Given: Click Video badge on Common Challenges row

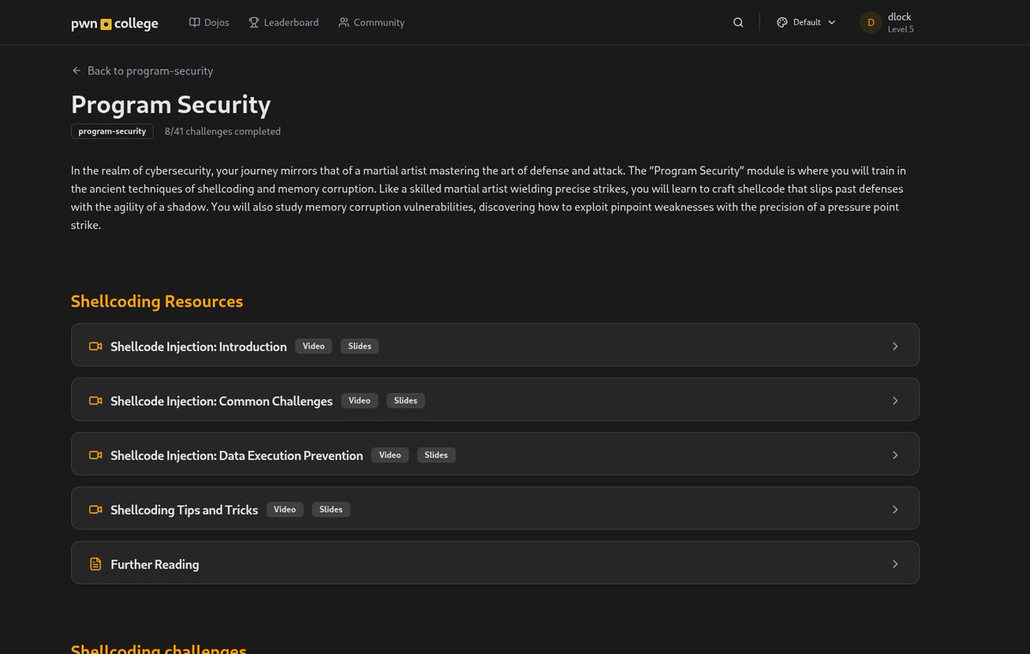Looking at the screenshot, I should (360, 401).
